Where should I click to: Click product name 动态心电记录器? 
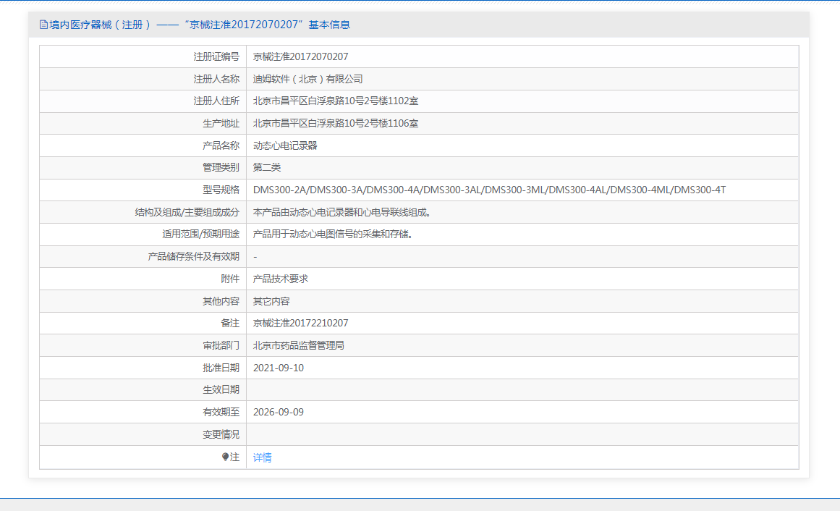pyautogui.click(x=285, y=146)
